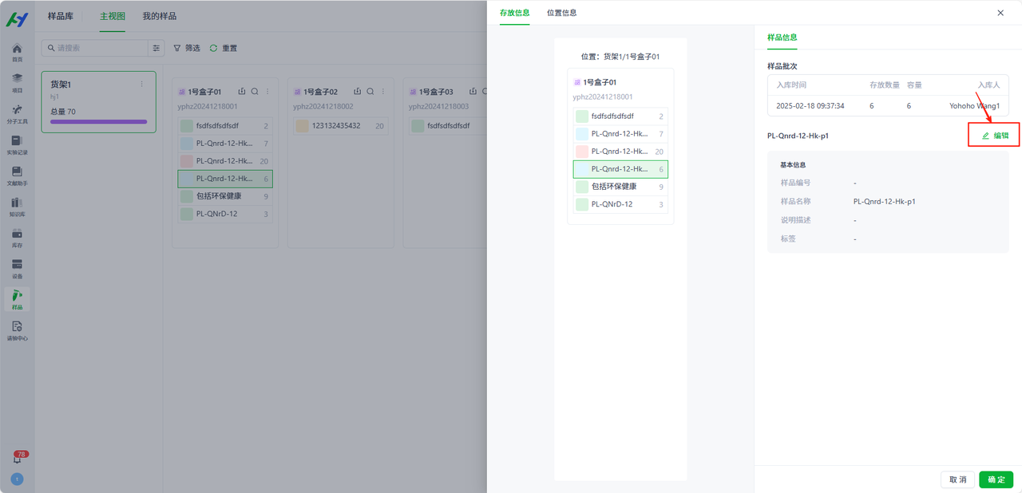This screenshot has width=1022, height=493.
Task: Click the green 确定 button
Action: [996, 479]
